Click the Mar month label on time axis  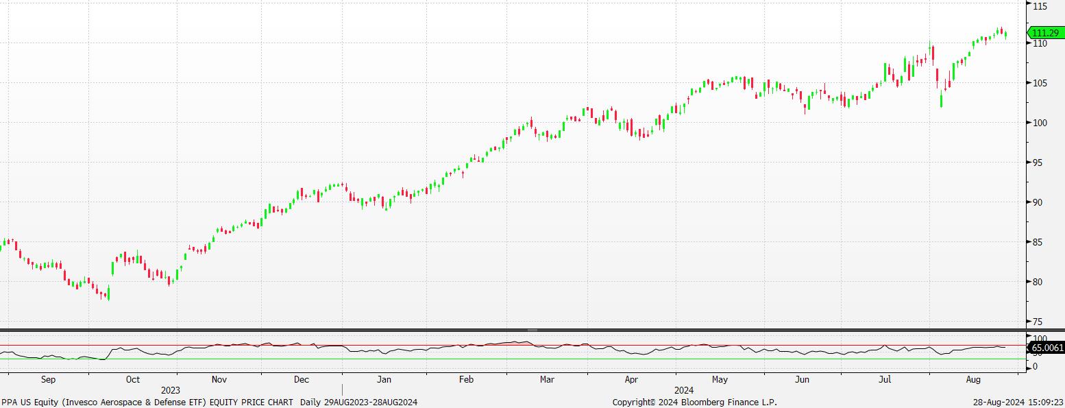(x=547, y=379)
